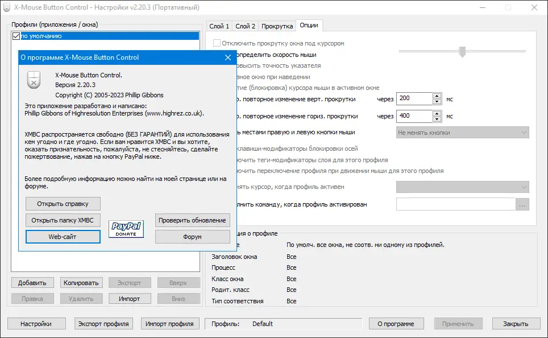
Task: Switch to the Прокрутка tab
Action: [x=277, y=26]
